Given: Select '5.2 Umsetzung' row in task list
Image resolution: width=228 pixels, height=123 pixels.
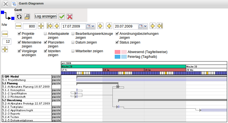Looking at the screenshot, I should (26, 100).
